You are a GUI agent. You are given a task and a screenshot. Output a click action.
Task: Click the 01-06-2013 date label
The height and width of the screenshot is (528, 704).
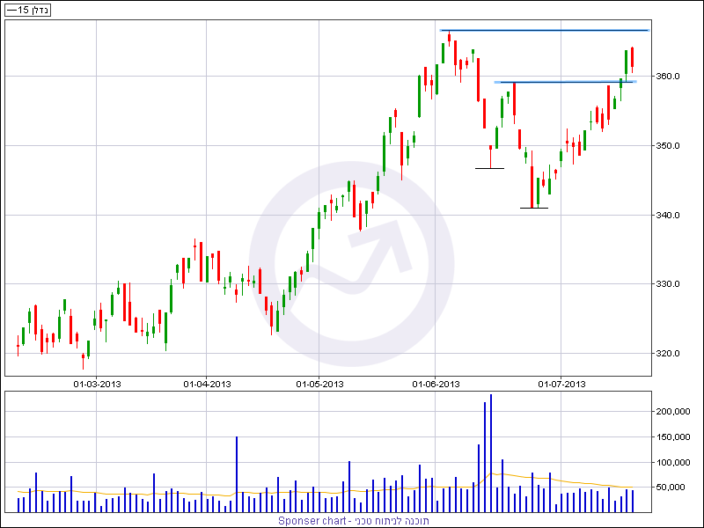pyautogui.click(x=436, y=384)
